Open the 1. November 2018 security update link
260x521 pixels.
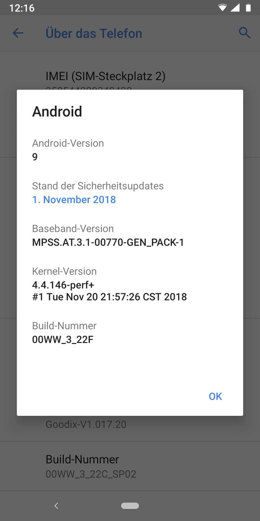(x=74, y=199)
